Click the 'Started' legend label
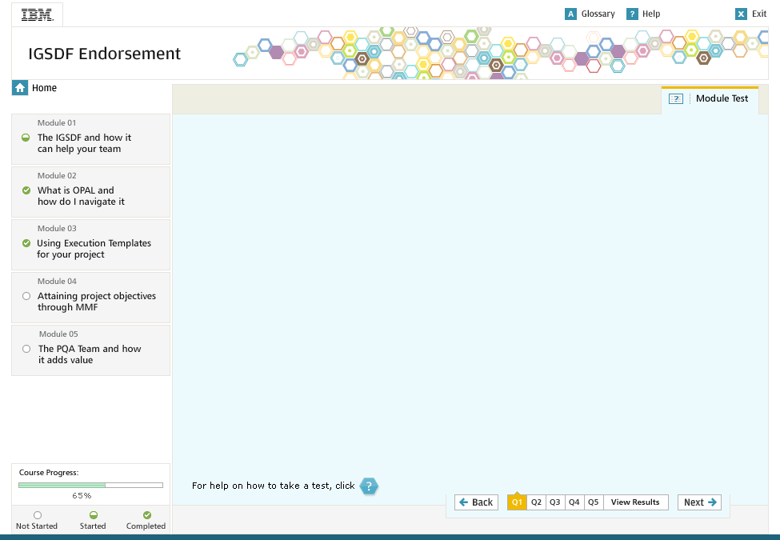The width and height of the screenshot is (780, 540). 93,526
